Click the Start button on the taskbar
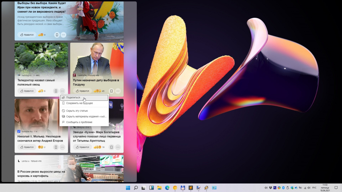This screenshot has width=342, height=192. coord(128,188)
